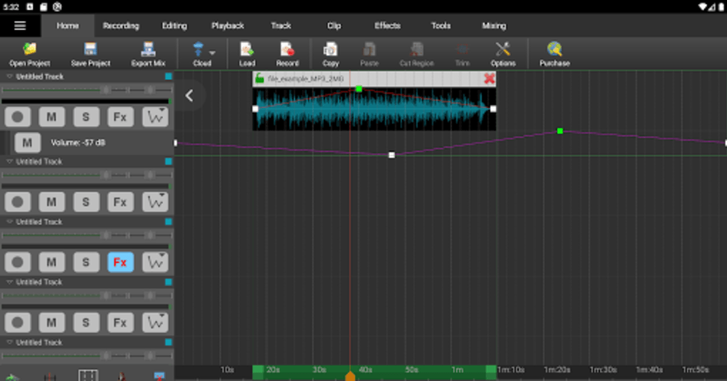Open the hamburger menu
Viewport: 727px width, 381px height.
click(20, 25)
